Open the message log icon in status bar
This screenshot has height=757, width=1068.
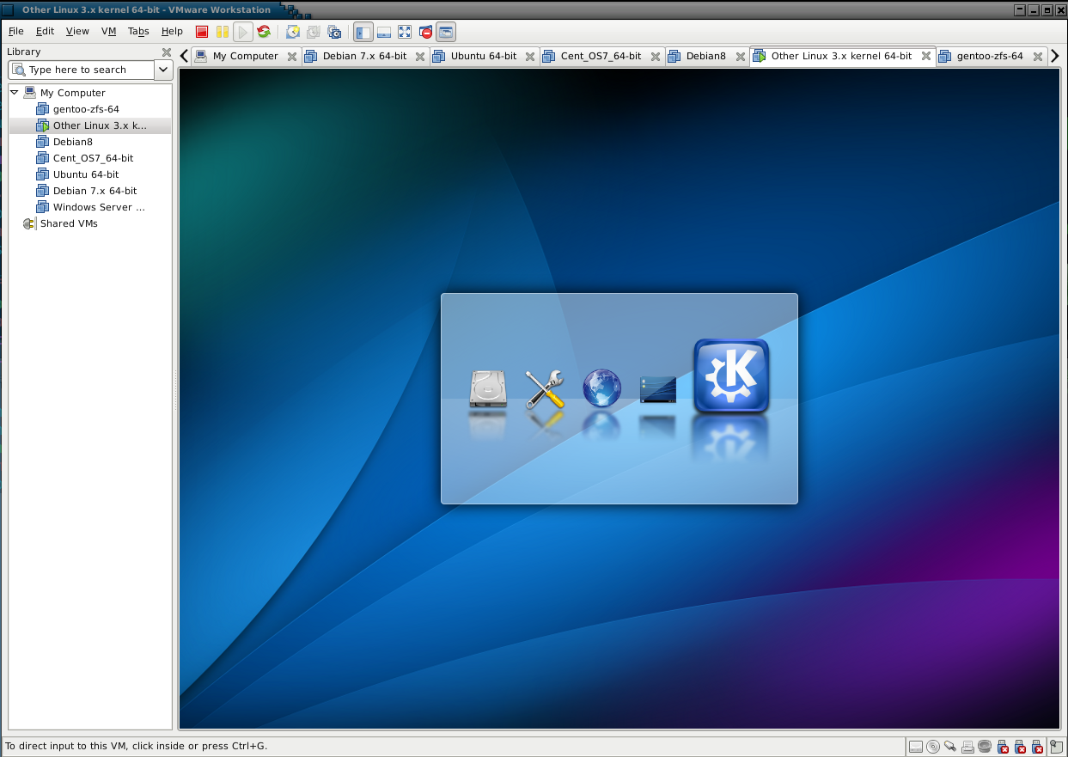pos(1056,747)
